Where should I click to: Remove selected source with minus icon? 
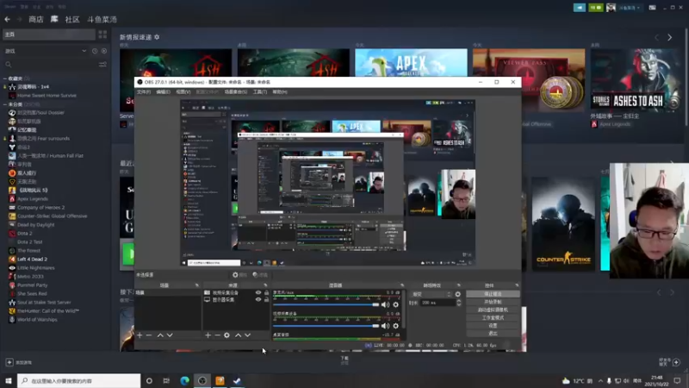point(217,335)
